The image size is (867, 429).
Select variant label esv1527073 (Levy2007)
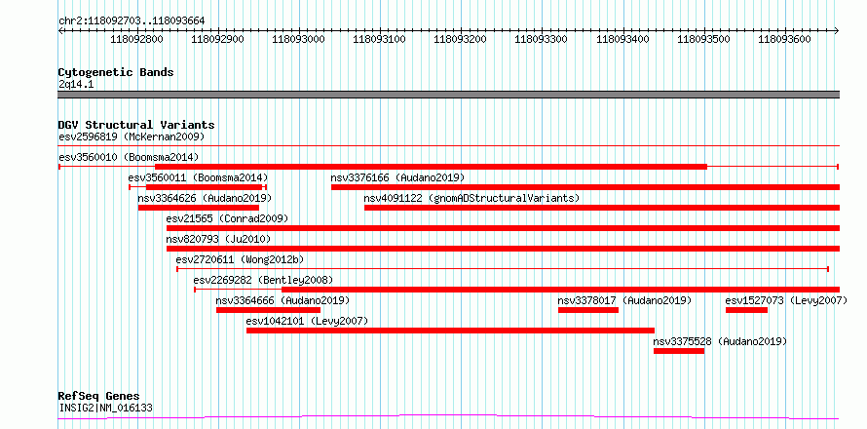786,300
